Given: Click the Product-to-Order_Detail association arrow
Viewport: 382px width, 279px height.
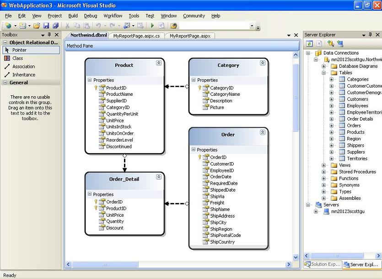Looking at the screenshot, I should [124, 163].
